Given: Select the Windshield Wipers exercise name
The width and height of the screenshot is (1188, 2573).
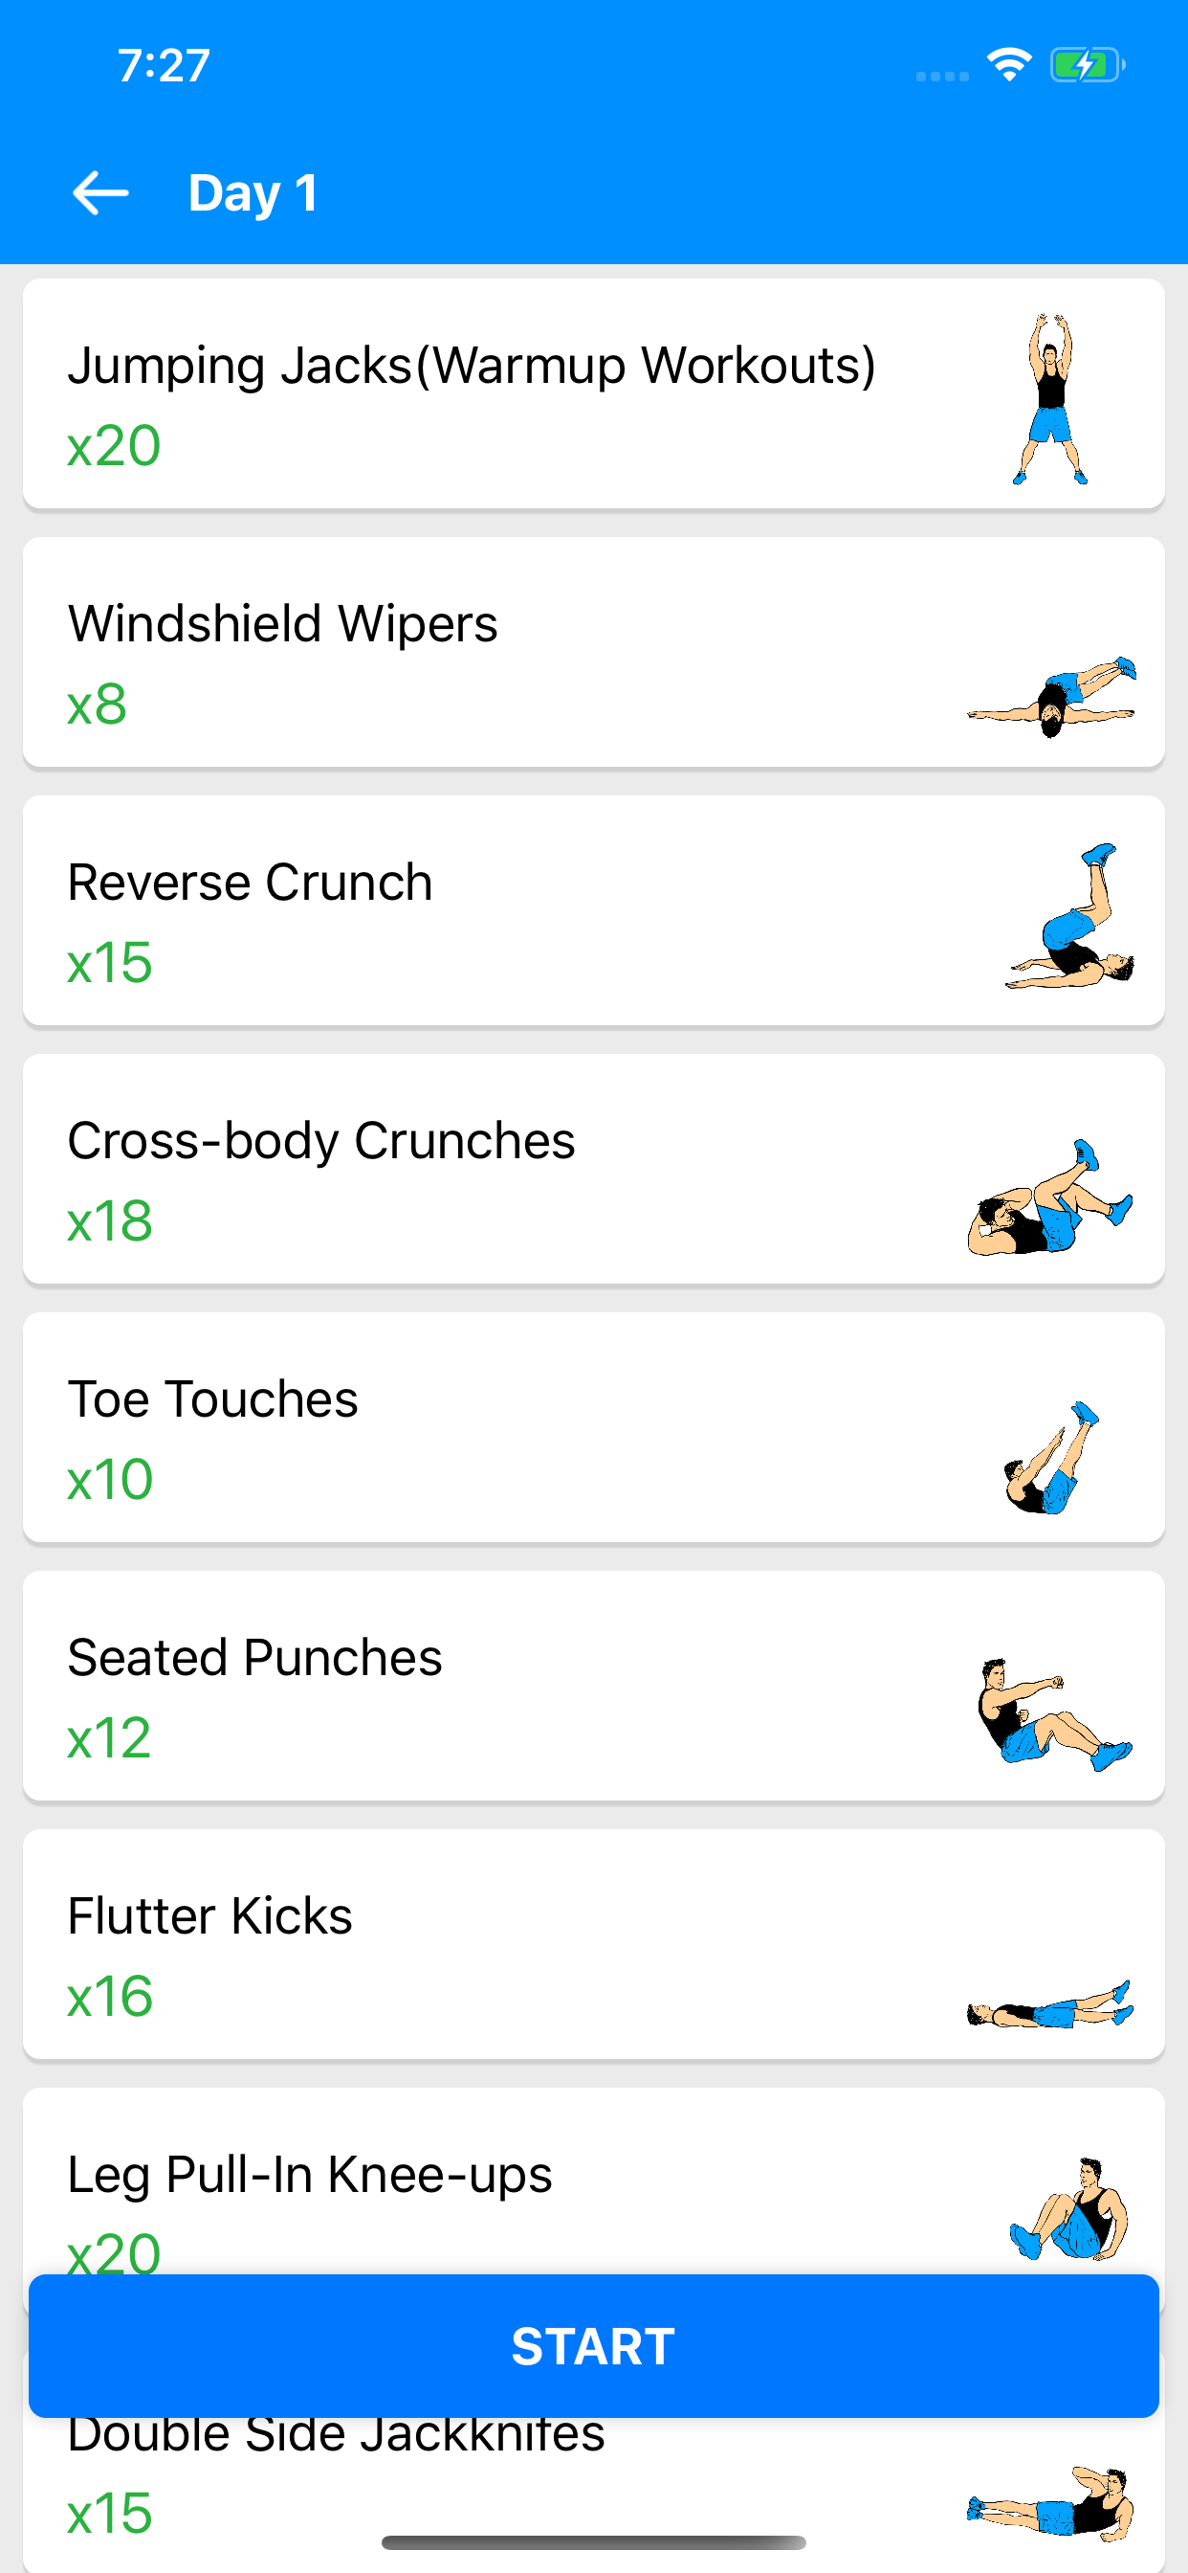Looking at the screenshot, I should [x=282, y=623].
